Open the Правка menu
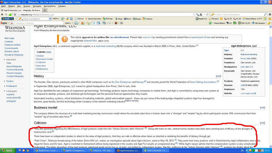The width and height of the screenshot is (272, 153). 12,6
